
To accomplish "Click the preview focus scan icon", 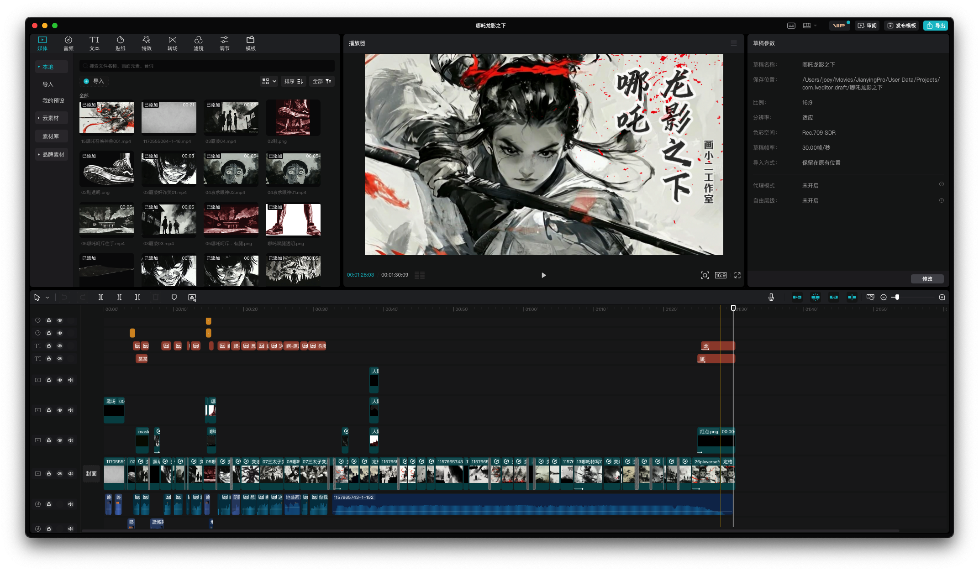I will click(x=705, y=275).
